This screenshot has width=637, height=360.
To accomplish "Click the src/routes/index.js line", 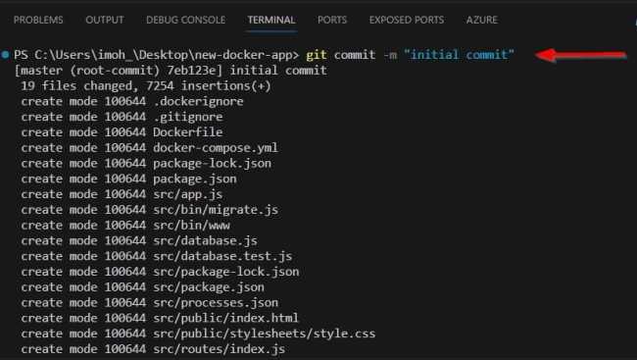I will pyautogui.click(x=153, y=348).
